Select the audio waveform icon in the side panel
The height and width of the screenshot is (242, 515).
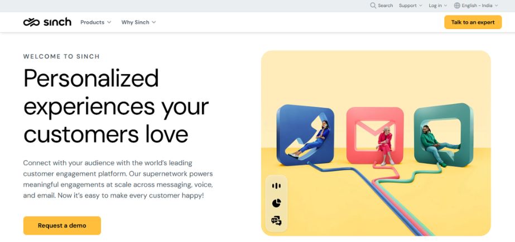(x=276, y=186)
